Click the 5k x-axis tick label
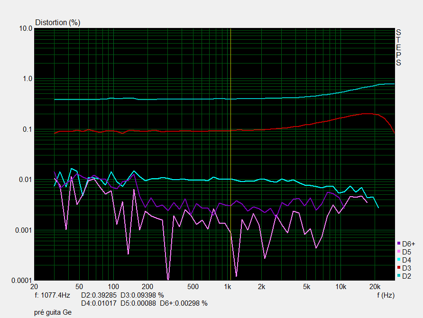 (x=306, y=287)
